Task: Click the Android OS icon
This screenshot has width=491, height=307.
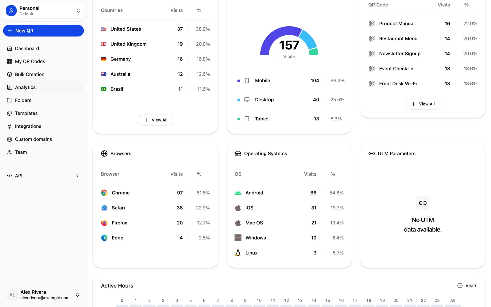Action: pyautogui.click(x=238, y=193)
